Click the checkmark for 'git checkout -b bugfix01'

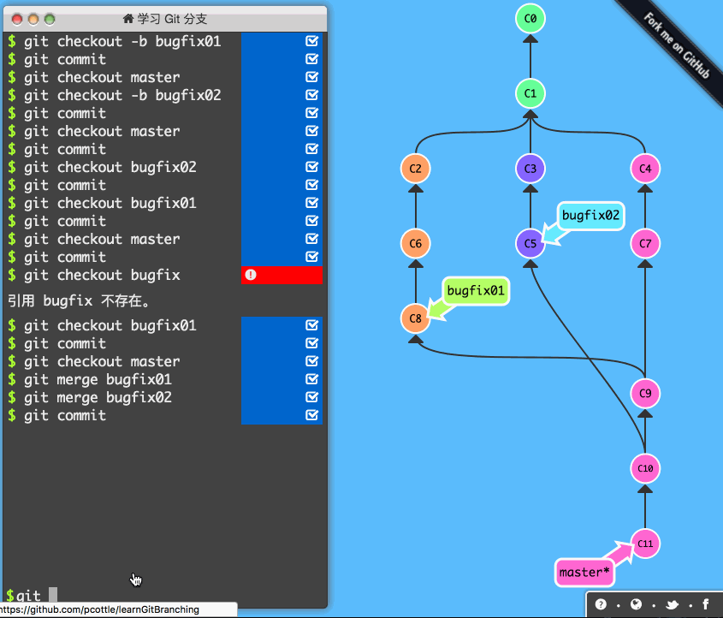(311, 41)
